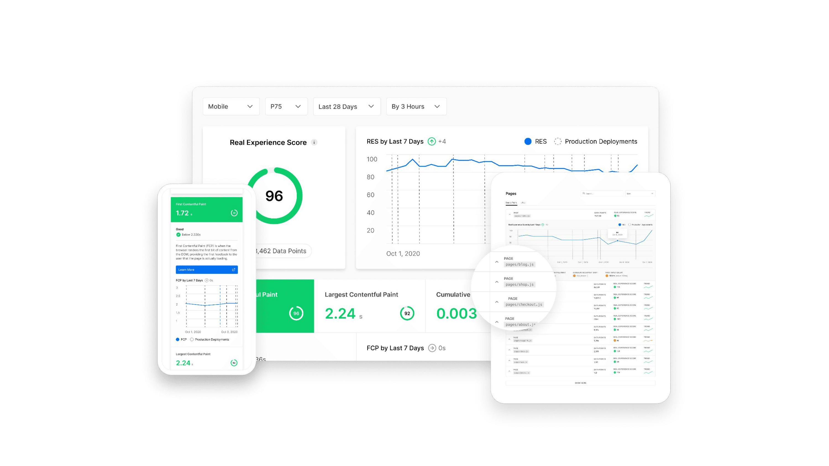Click Show More at the bottom of the Pages list
Screen dimensions: 829x466
(581, 383)
